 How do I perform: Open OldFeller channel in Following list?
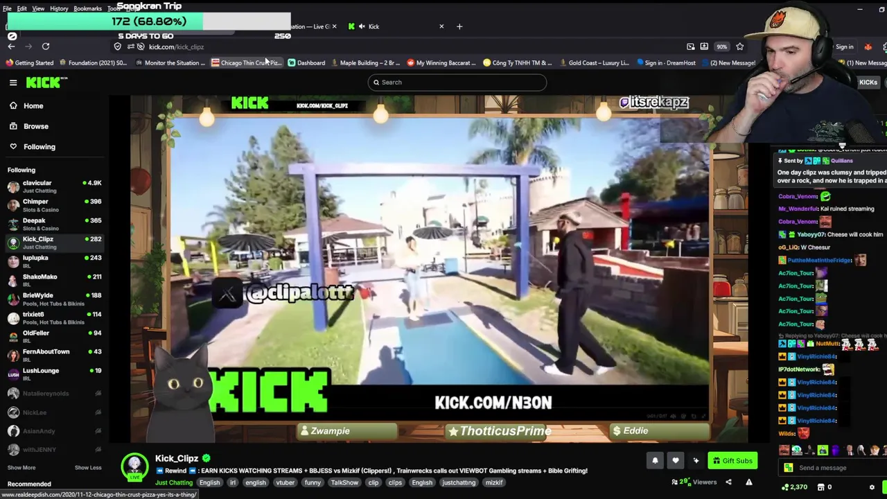(x=54, y=336)
